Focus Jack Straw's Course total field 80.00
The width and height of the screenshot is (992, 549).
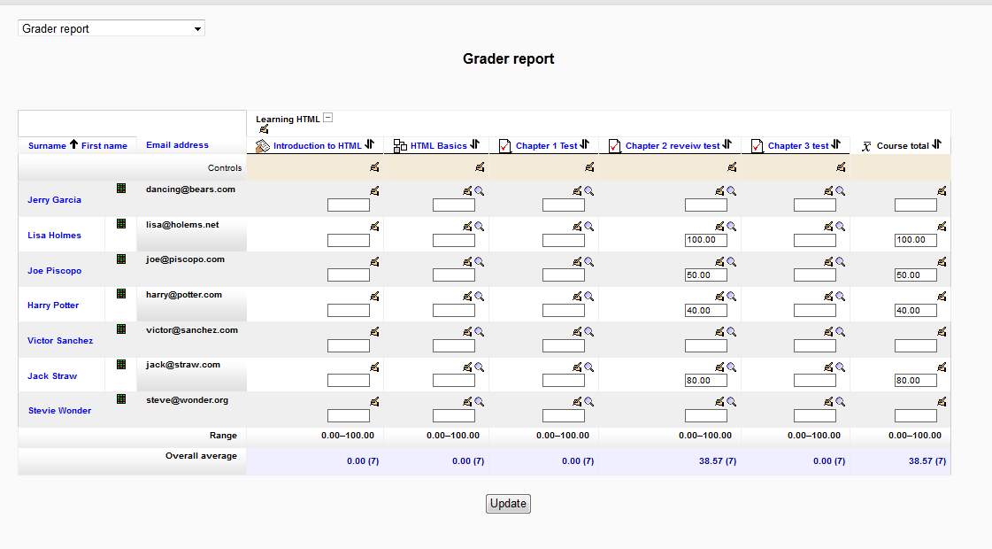(915, 381)
